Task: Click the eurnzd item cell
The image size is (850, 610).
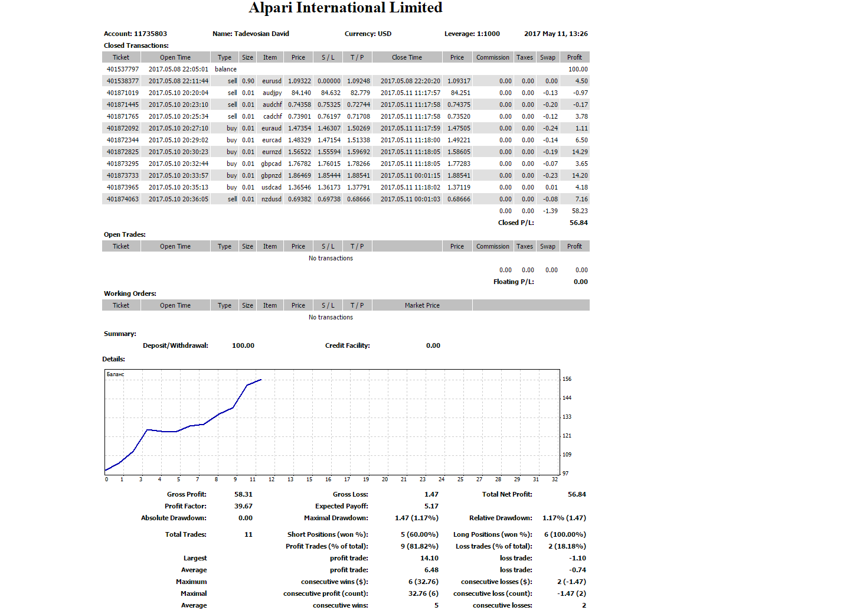Action: (x=272, y=152)
